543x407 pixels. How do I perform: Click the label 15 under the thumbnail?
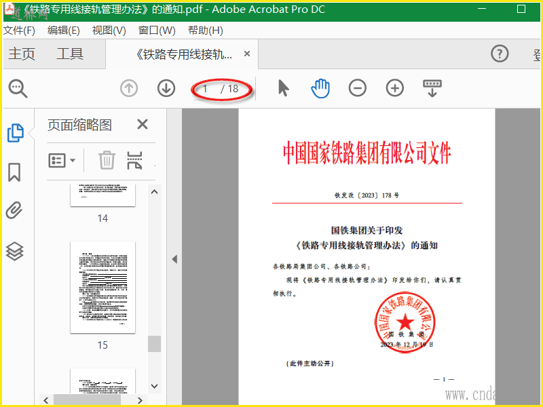pyautogui.click(x=102, y=345)
